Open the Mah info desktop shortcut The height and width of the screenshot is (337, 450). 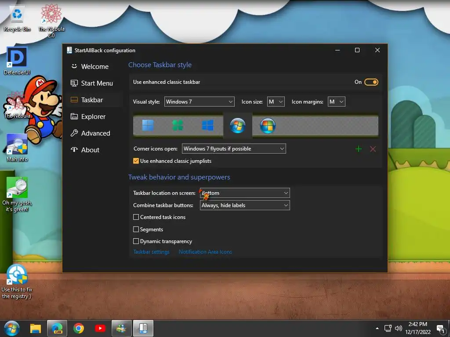(x=17, y=147)
